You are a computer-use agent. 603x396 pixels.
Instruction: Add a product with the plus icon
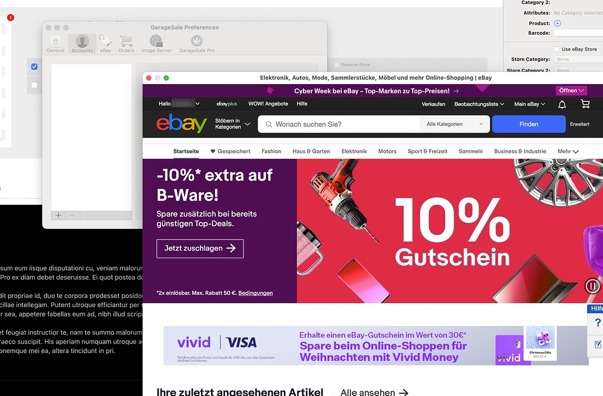click(557, 24)
